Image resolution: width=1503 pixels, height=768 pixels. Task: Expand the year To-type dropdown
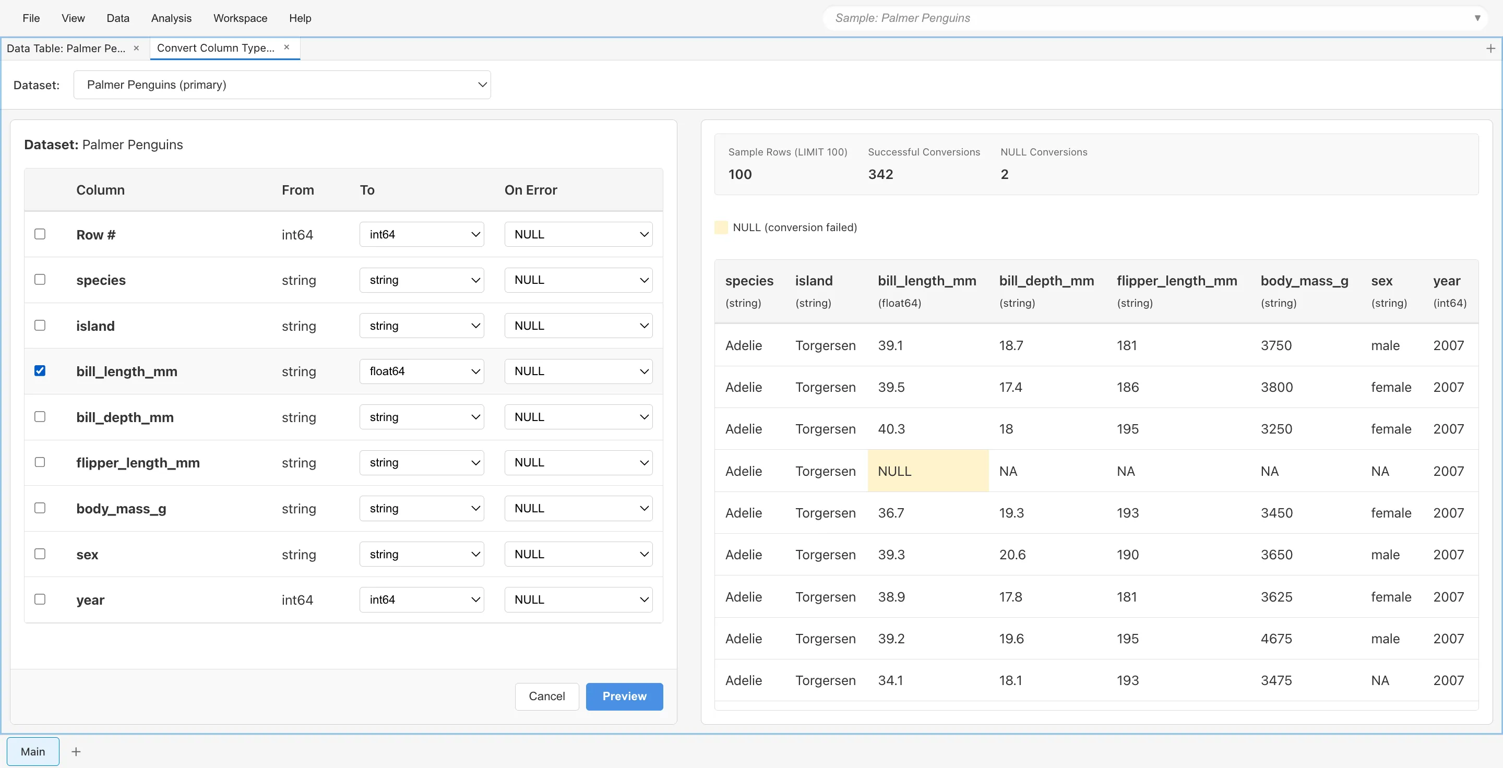click(x=421, y=599)
